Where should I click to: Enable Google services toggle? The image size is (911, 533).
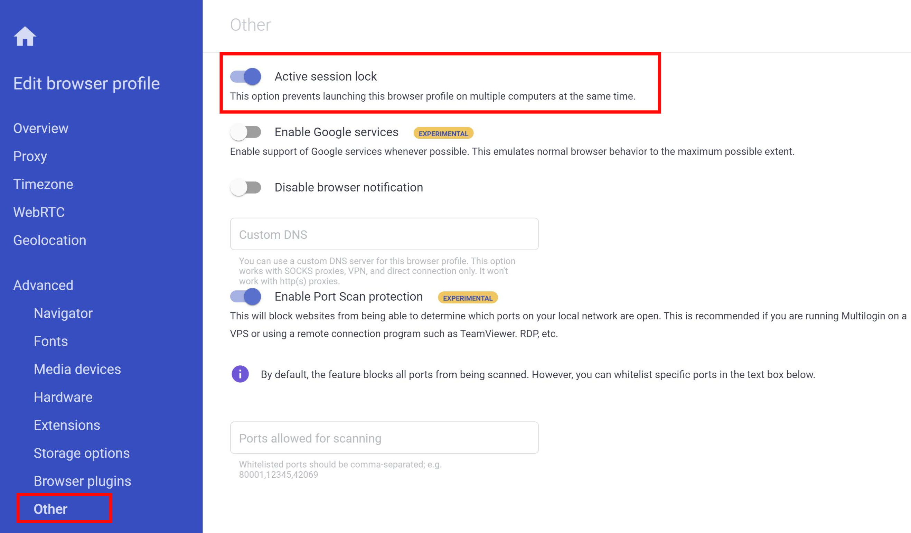point(246,132)
